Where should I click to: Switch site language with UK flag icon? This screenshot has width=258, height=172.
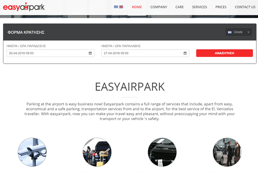click(x=121, y=7)
